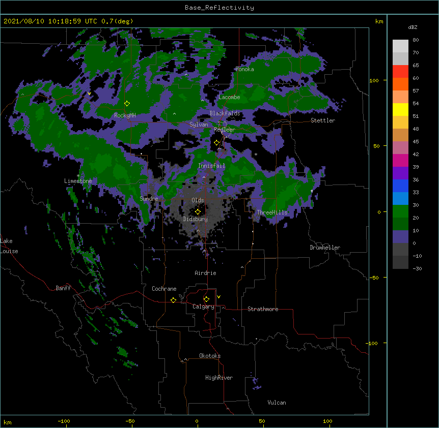This screenshot has width=439, height=428.
Task: Select the magenta 39-42 dBZ legend swatch
Action: (400, 160)
